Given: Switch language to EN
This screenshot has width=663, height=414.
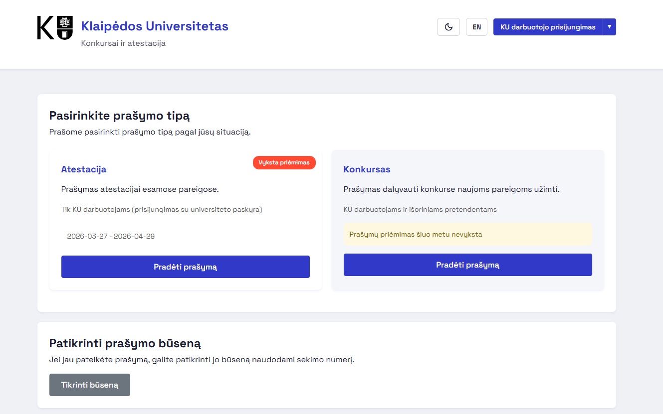Looking at the screenshot, I should 476,27.
